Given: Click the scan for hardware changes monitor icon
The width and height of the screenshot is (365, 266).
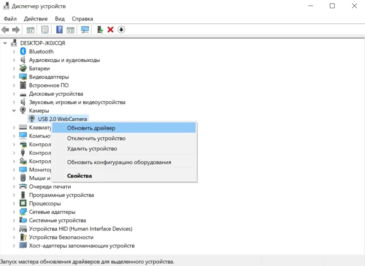Looking at the screenshot, I should click(85, 30).
